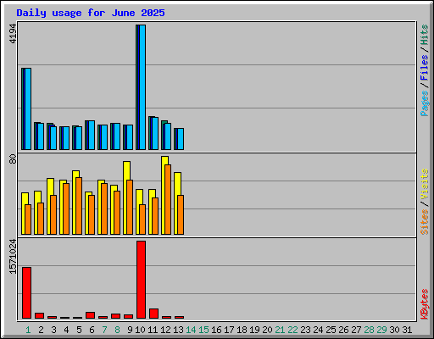Click day label 1 on the x-axis
434x339 pixels.
[x=28, y=330]
